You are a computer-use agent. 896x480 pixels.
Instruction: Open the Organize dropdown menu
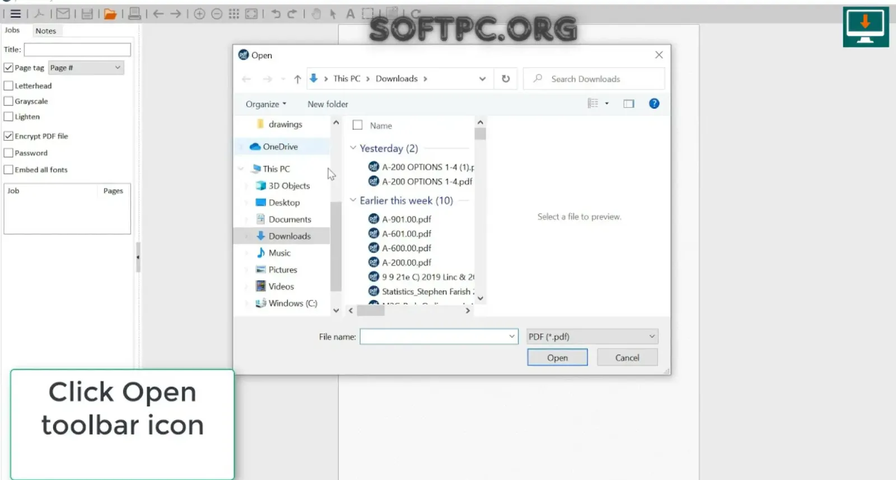point(266,104)
